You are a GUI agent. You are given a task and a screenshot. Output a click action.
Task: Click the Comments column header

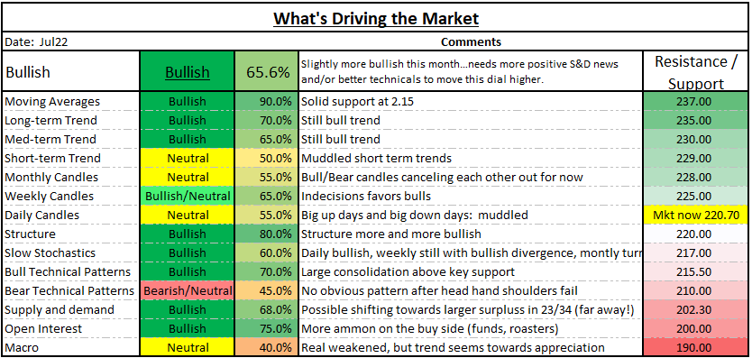coord(471,41)
